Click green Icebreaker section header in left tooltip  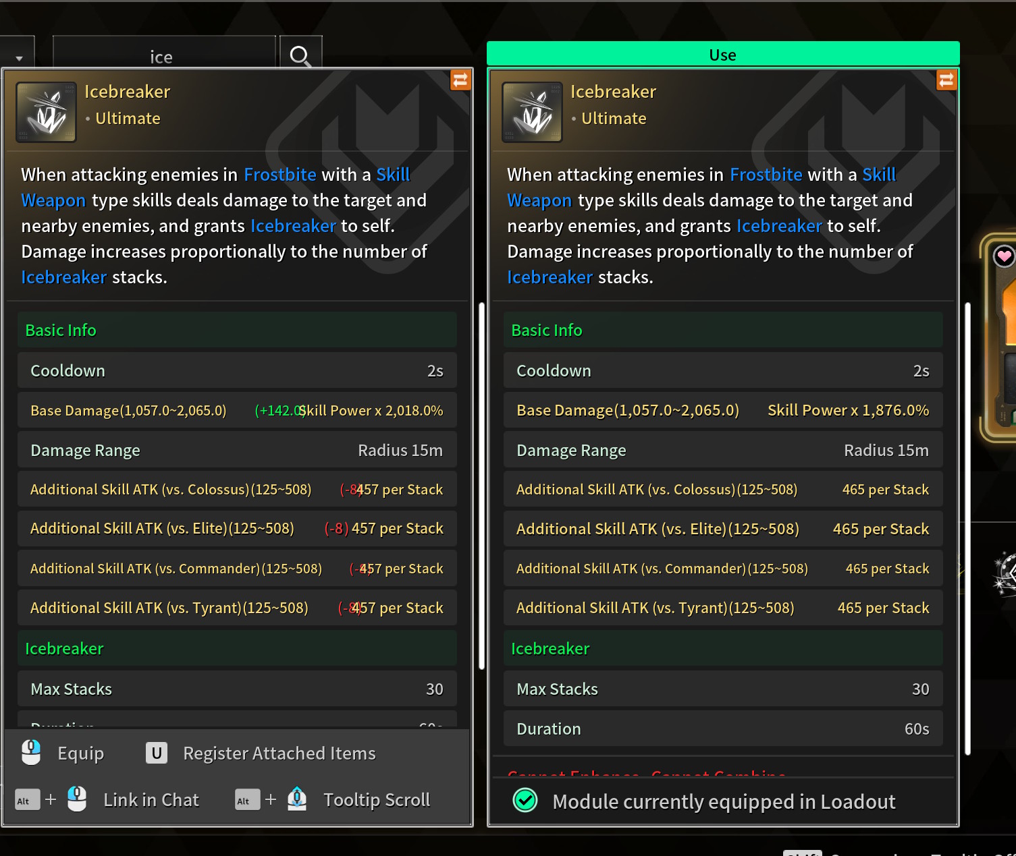(237, 648)
